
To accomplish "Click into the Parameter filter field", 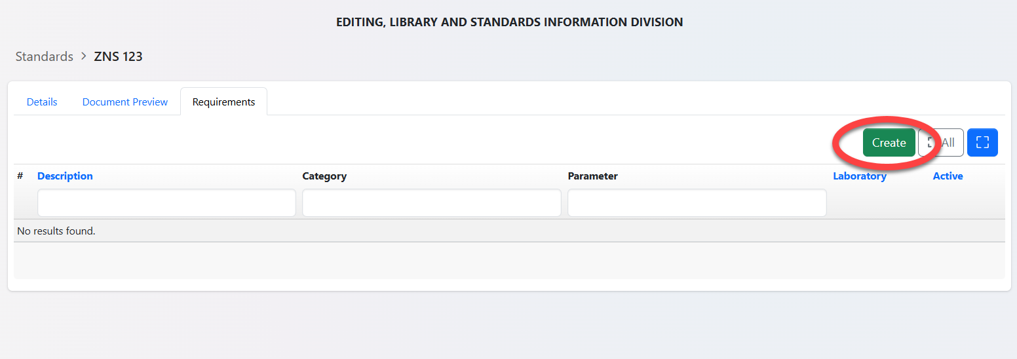I will [697, 203].
